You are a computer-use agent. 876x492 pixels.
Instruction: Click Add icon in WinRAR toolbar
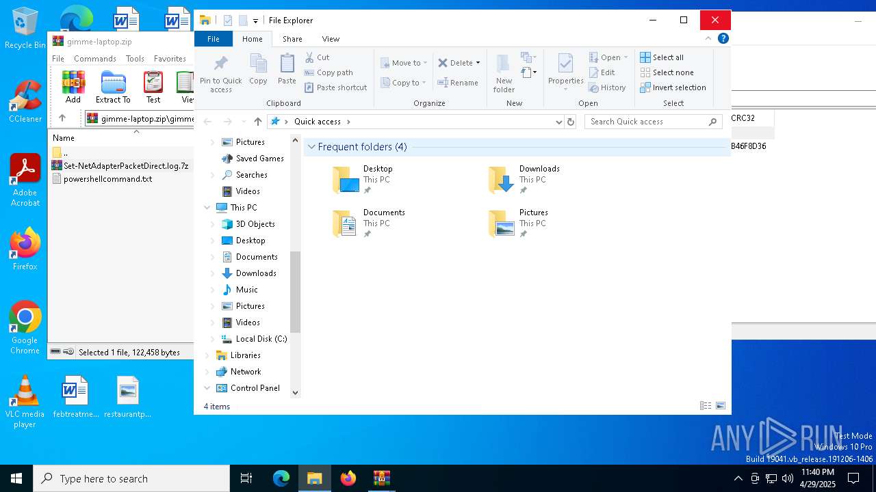(x=73, y=82)
